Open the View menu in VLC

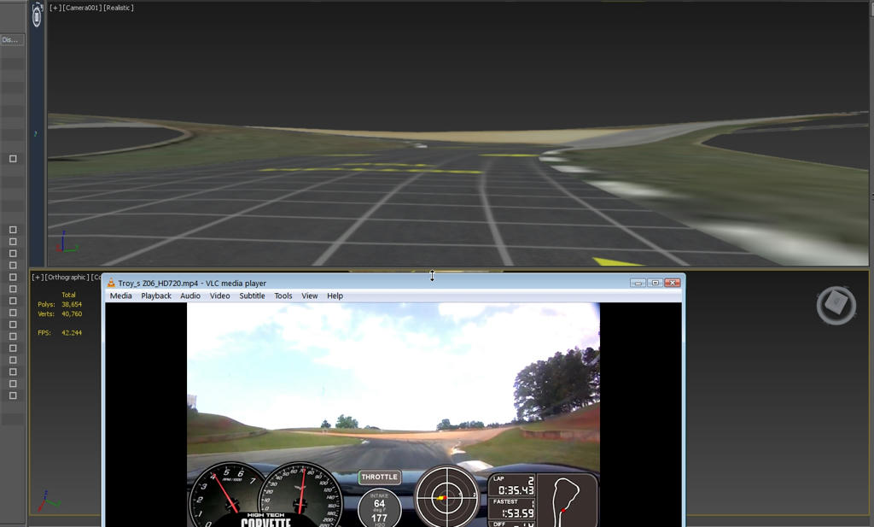[309, 296]
